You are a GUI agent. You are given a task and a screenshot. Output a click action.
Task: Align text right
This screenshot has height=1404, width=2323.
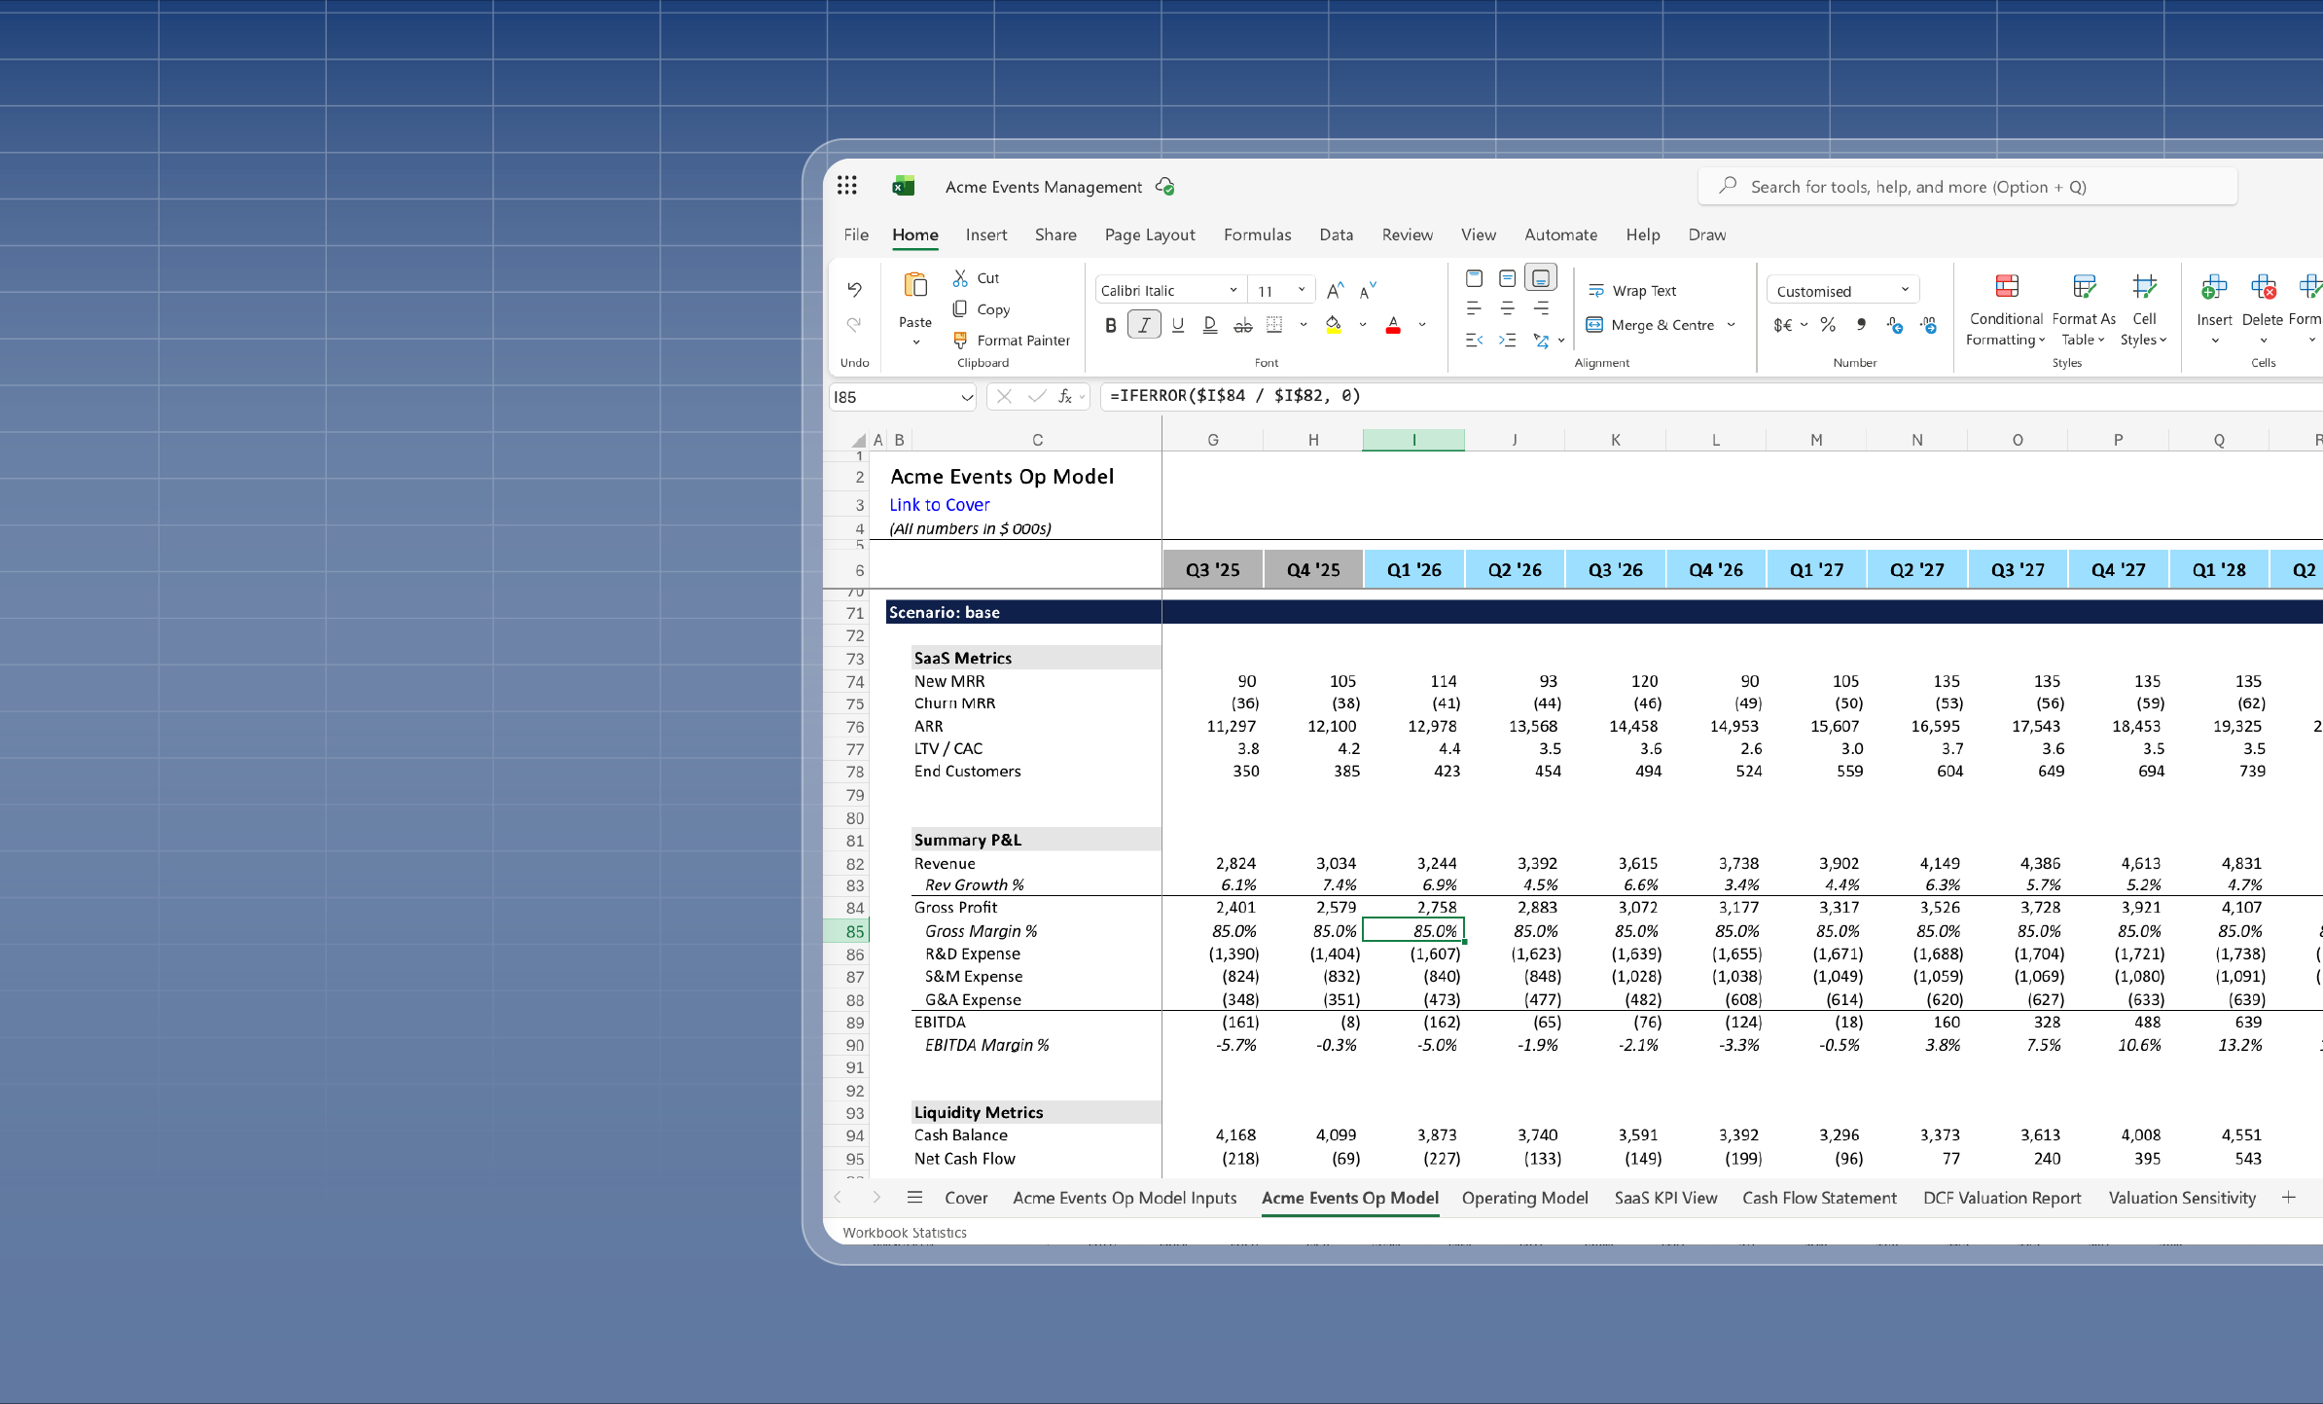(x=1541, y=309)
